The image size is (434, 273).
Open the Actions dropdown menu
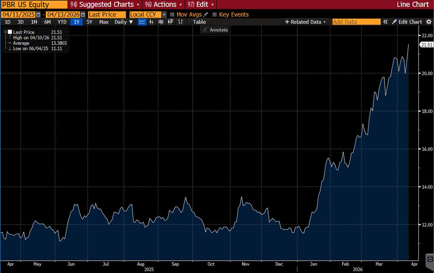pyautogui.click(x=163, y=5)
